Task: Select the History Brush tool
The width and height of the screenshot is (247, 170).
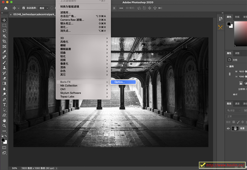Action: coord(4,73)
